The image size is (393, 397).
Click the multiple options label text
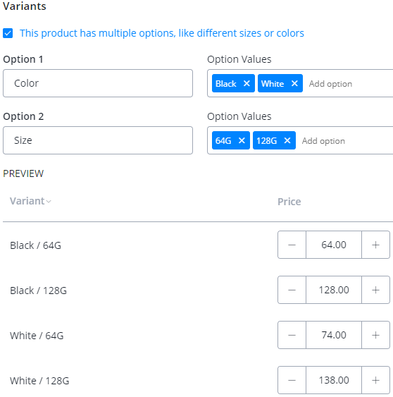[162, 33]
